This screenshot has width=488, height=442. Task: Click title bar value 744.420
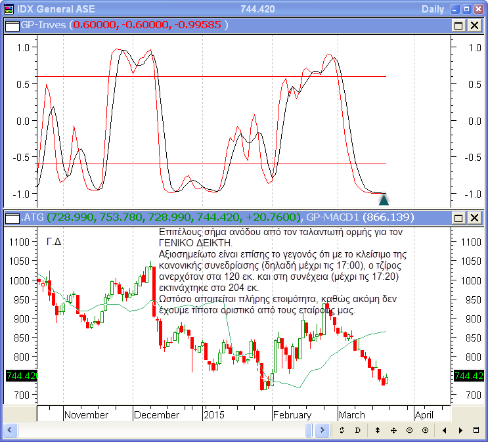pos(257,9)
